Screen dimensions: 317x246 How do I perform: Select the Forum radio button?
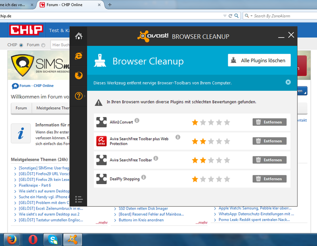(43, 45)
